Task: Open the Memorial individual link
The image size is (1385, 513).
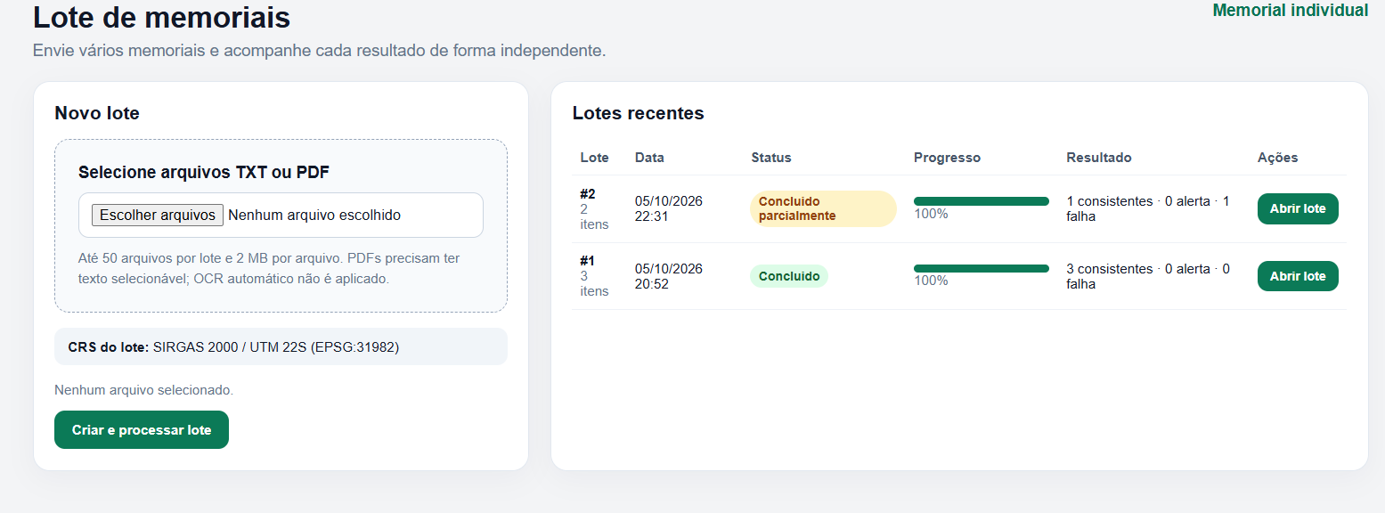Action: click(x=1291, y=11)
